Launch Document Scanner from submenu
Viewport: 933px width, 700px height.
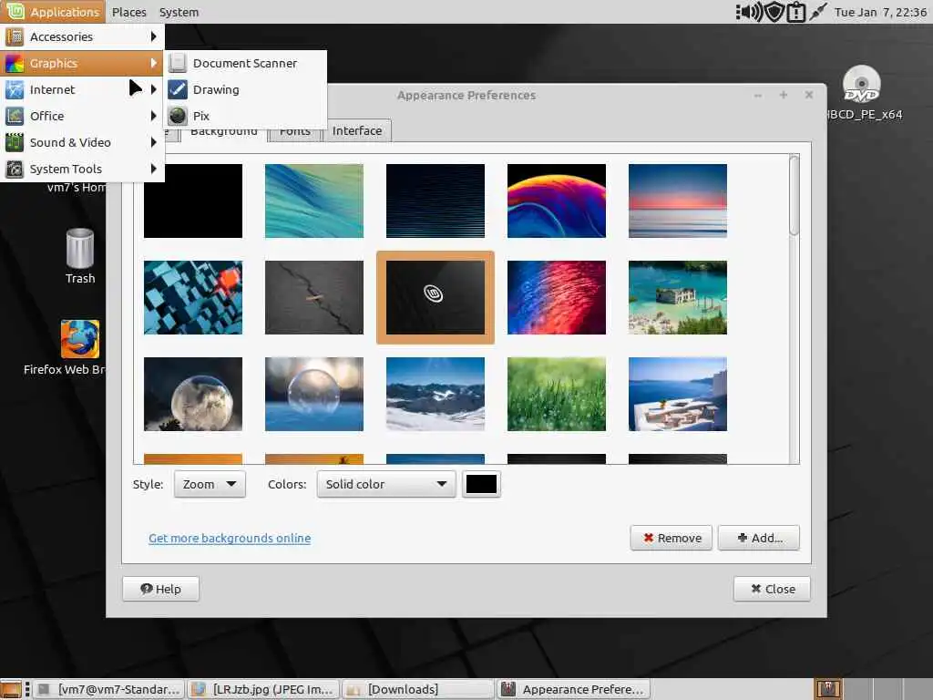tap(245, 63)
